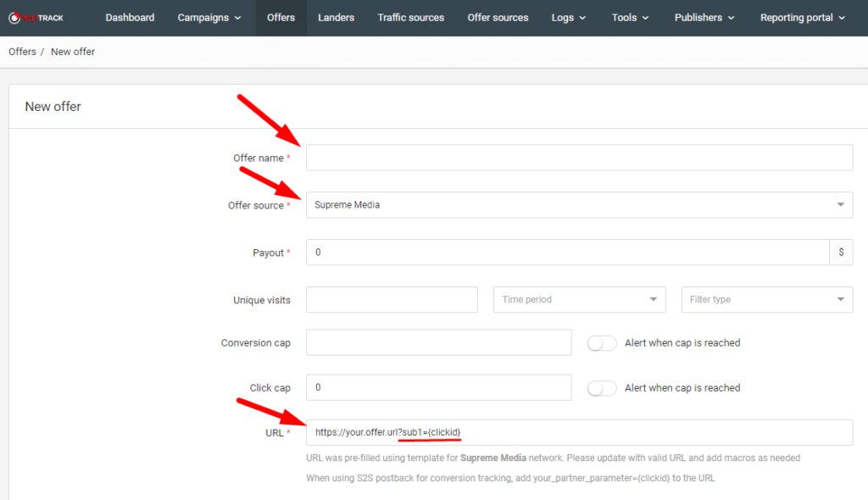
Task: Click the 'Unique visits' field label
Action: 262,300
